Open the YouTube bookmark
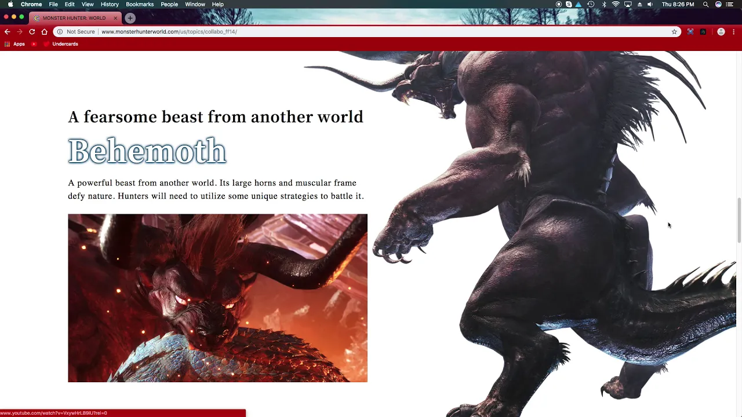 34,44
